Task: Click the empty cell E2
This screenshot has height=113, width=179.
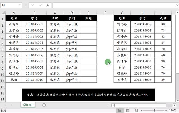Action: [88, 24]
